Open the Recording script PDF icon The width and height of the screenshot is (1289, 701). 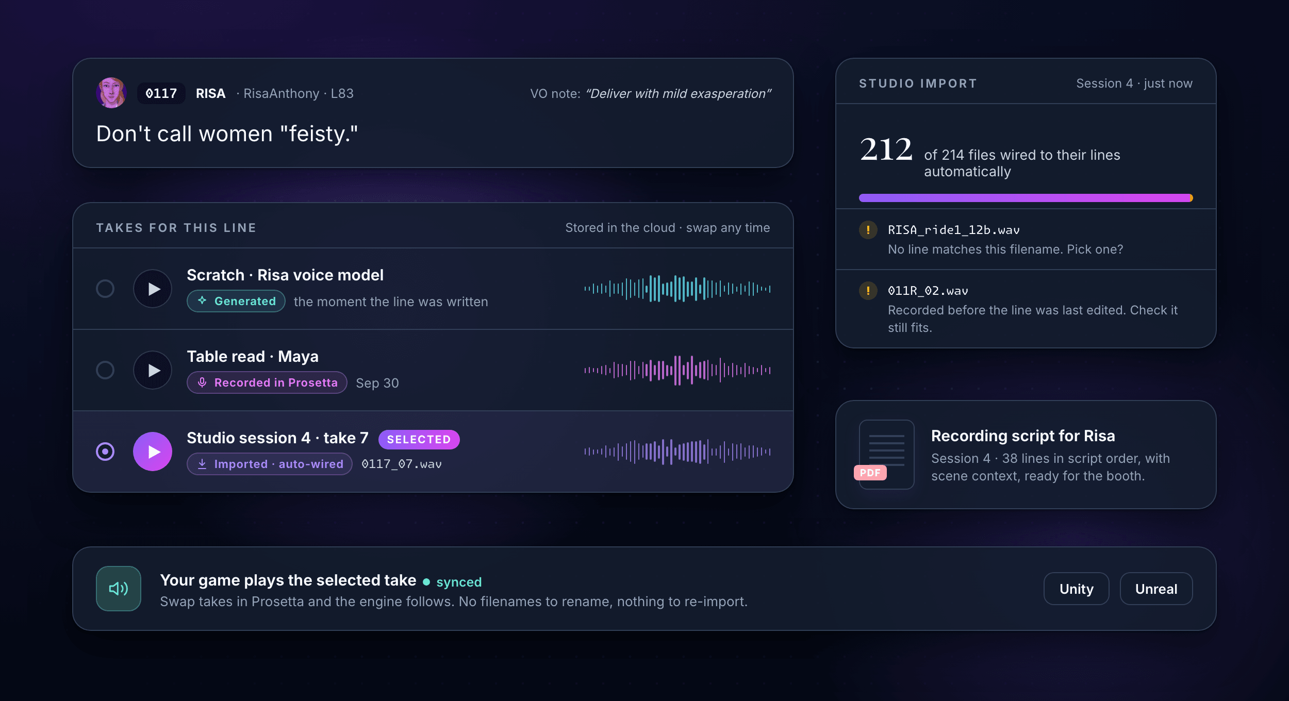(885, 455)
